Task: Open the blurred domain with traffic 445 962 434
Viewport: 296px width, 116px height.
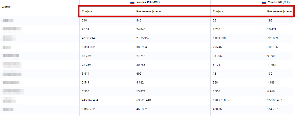Action: tap(9, 100)
